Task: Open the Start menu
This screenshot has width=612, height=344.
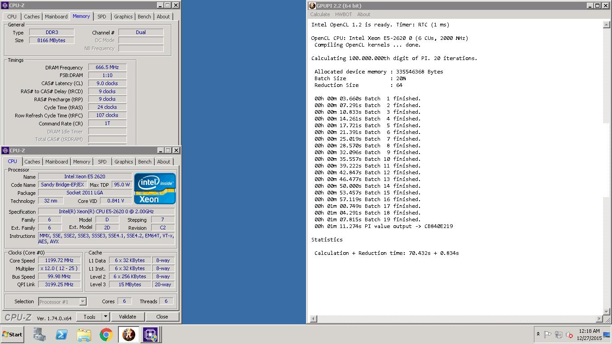Action: tap(13, 334)
